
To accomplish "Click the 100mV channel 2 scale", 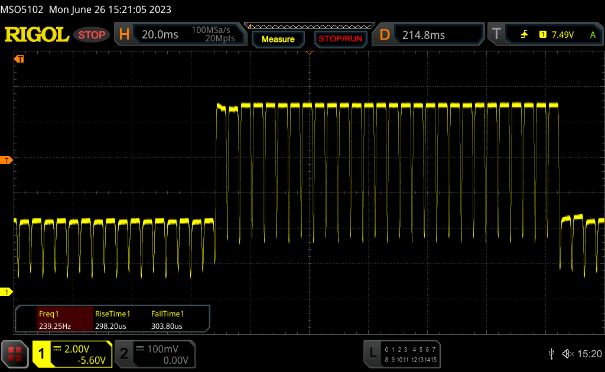I will click(x=162, y=349).
